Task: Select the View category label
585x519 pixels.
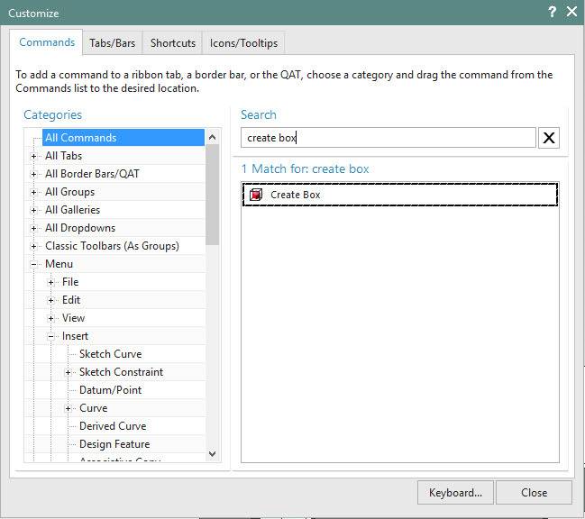Action: point(73,318)
